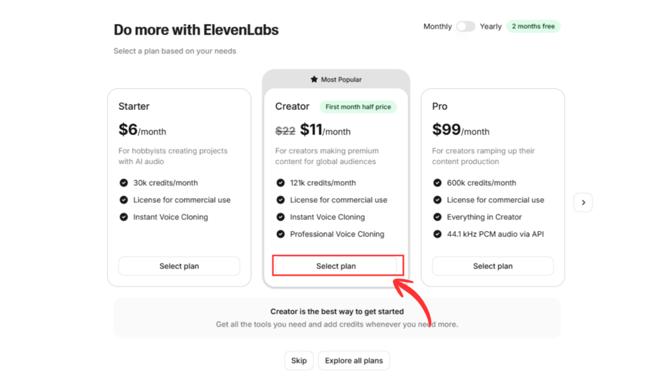Image resolution: width=669 pixels, height=390 pixels.
Task: Click checkmark beside 121k credits/month
Action: tap(280, 183)
